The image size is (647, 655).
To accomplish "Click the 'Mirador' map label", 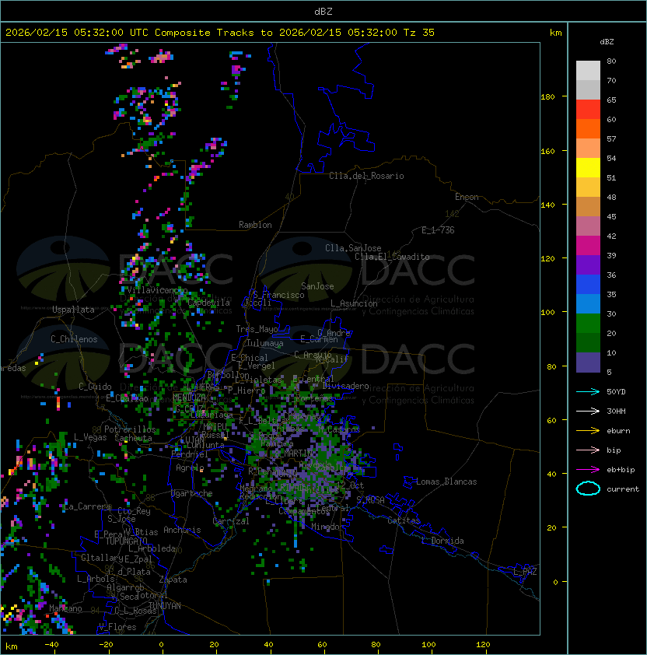I will (x=328, y=527).
